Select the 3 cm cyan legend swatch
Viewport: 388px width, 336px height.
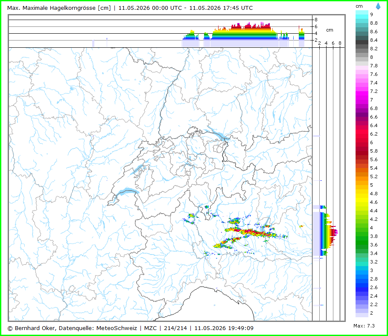[x=362, y=270]
